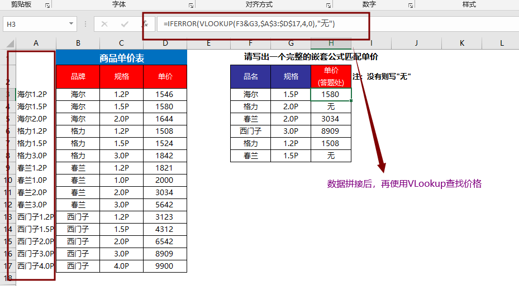The height and width of the screenshot is (286, 519).
Task: Click the 商品单价表 title cell
Action: (121, 57)
